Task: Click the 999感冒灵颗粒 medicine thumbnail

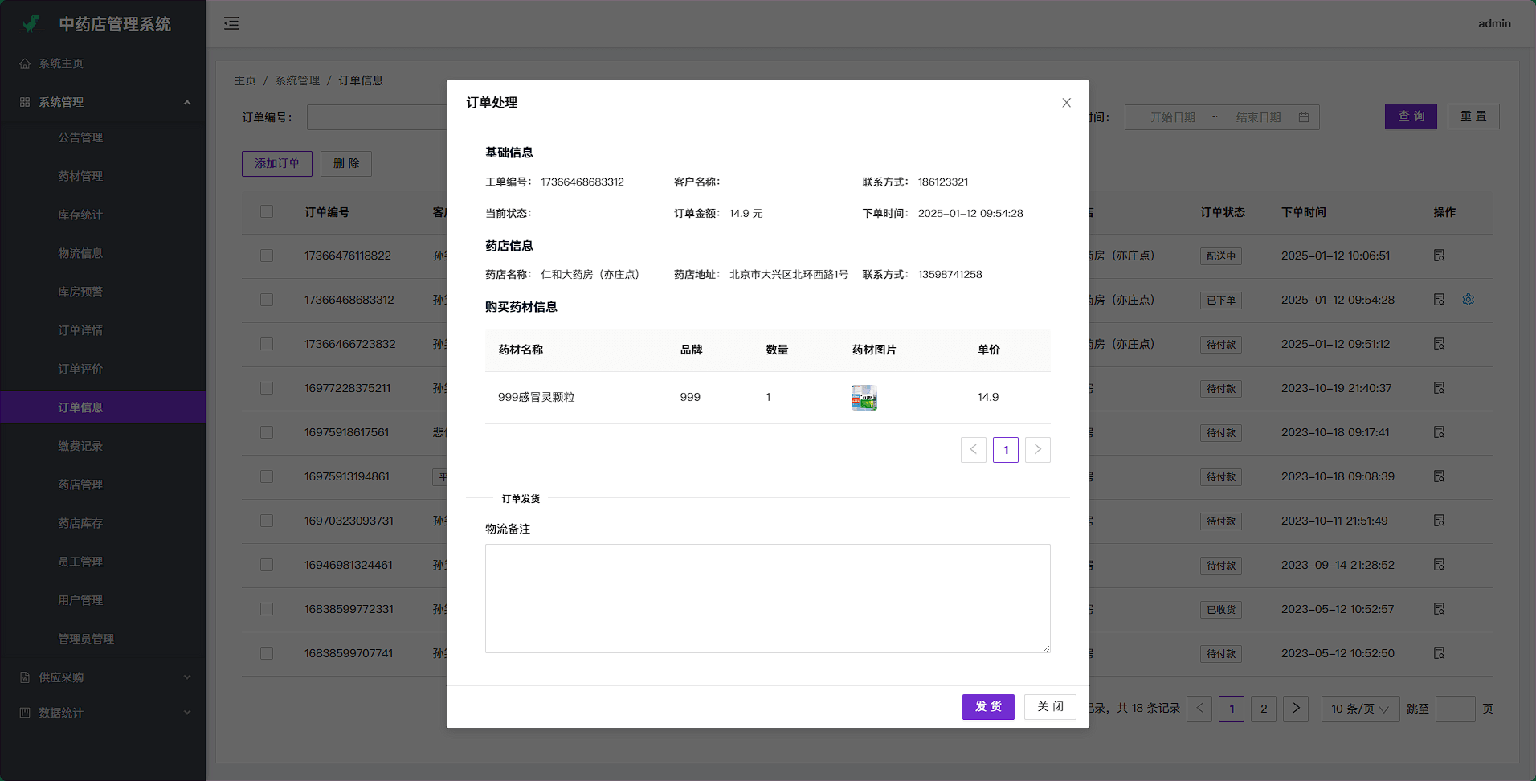Action: pos(864,398)
